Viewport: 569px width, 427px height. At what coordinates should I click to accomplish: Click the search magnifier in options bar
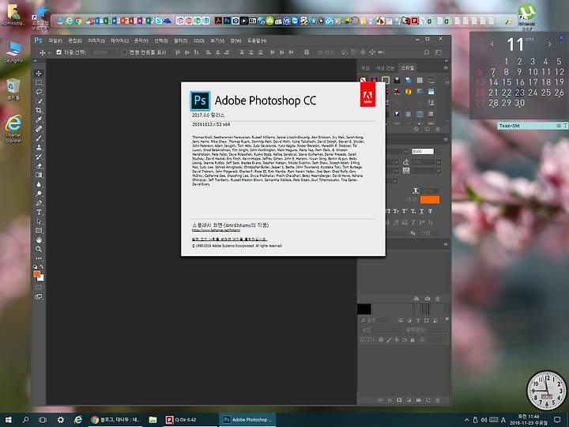(427, 52)
